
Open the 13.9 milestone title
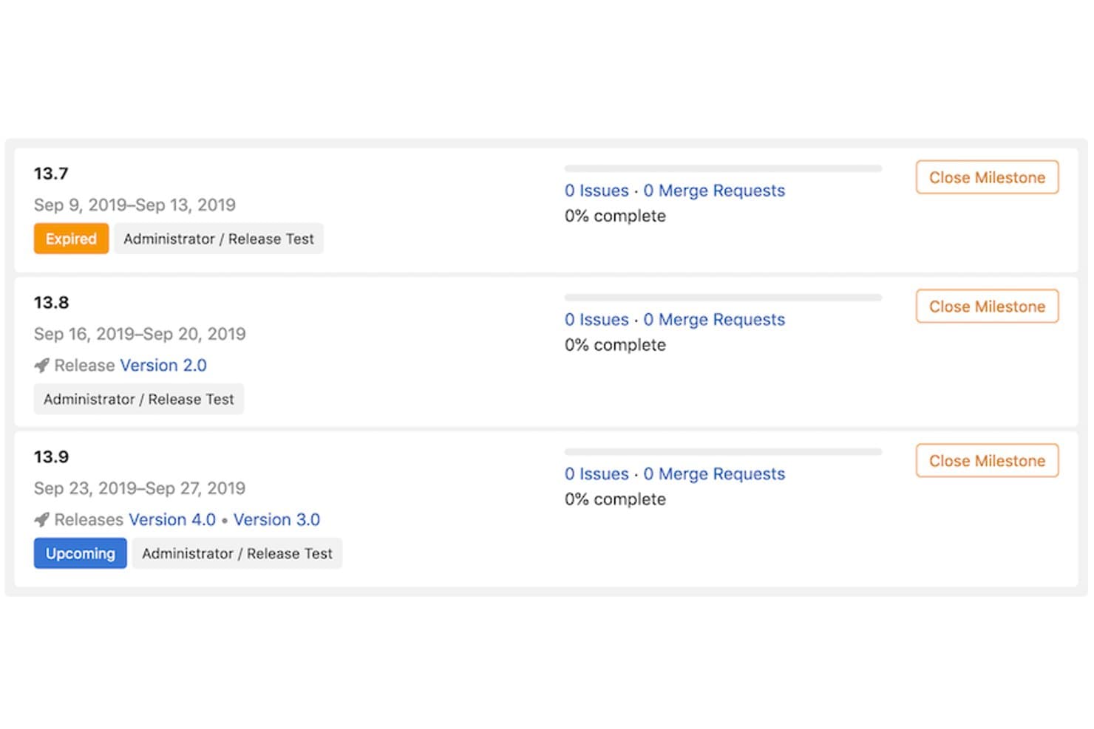coord(51,457)
